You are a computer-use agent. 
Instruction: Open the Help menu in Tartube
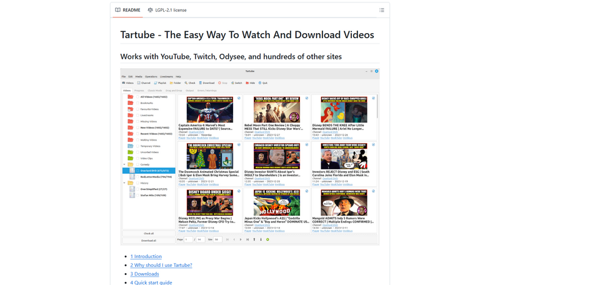[178, 76]
